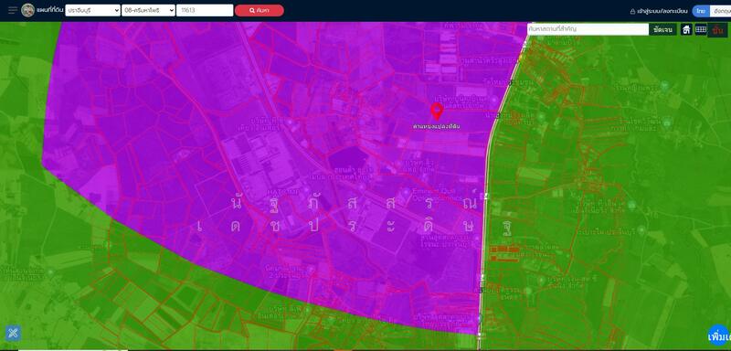
Task: Click the parcel number field showing 11613
Action: coord(205,10)
